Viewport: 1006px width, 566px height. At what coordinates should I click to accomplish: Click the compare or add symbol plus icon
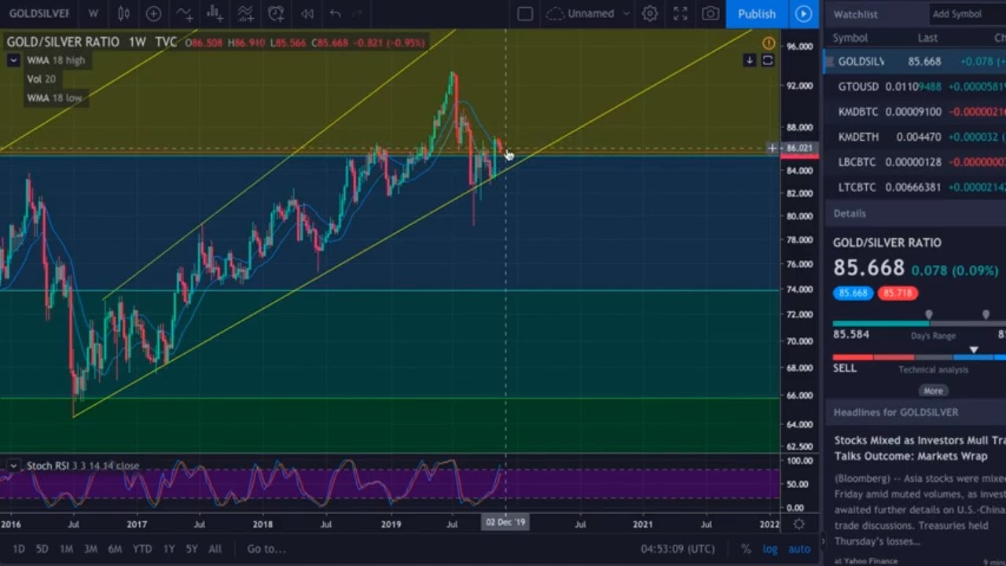pos(153,13)
